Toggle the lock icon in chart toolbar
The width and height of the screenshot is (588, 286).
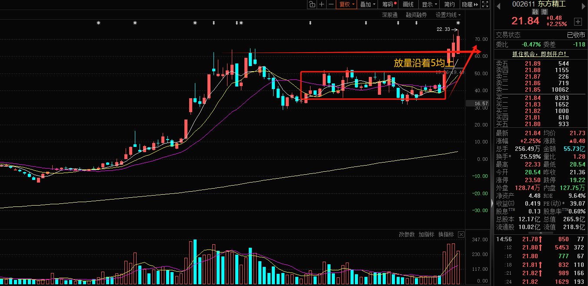tap(312, 4)
